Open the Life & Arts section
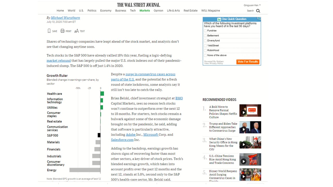 (173, 11)
